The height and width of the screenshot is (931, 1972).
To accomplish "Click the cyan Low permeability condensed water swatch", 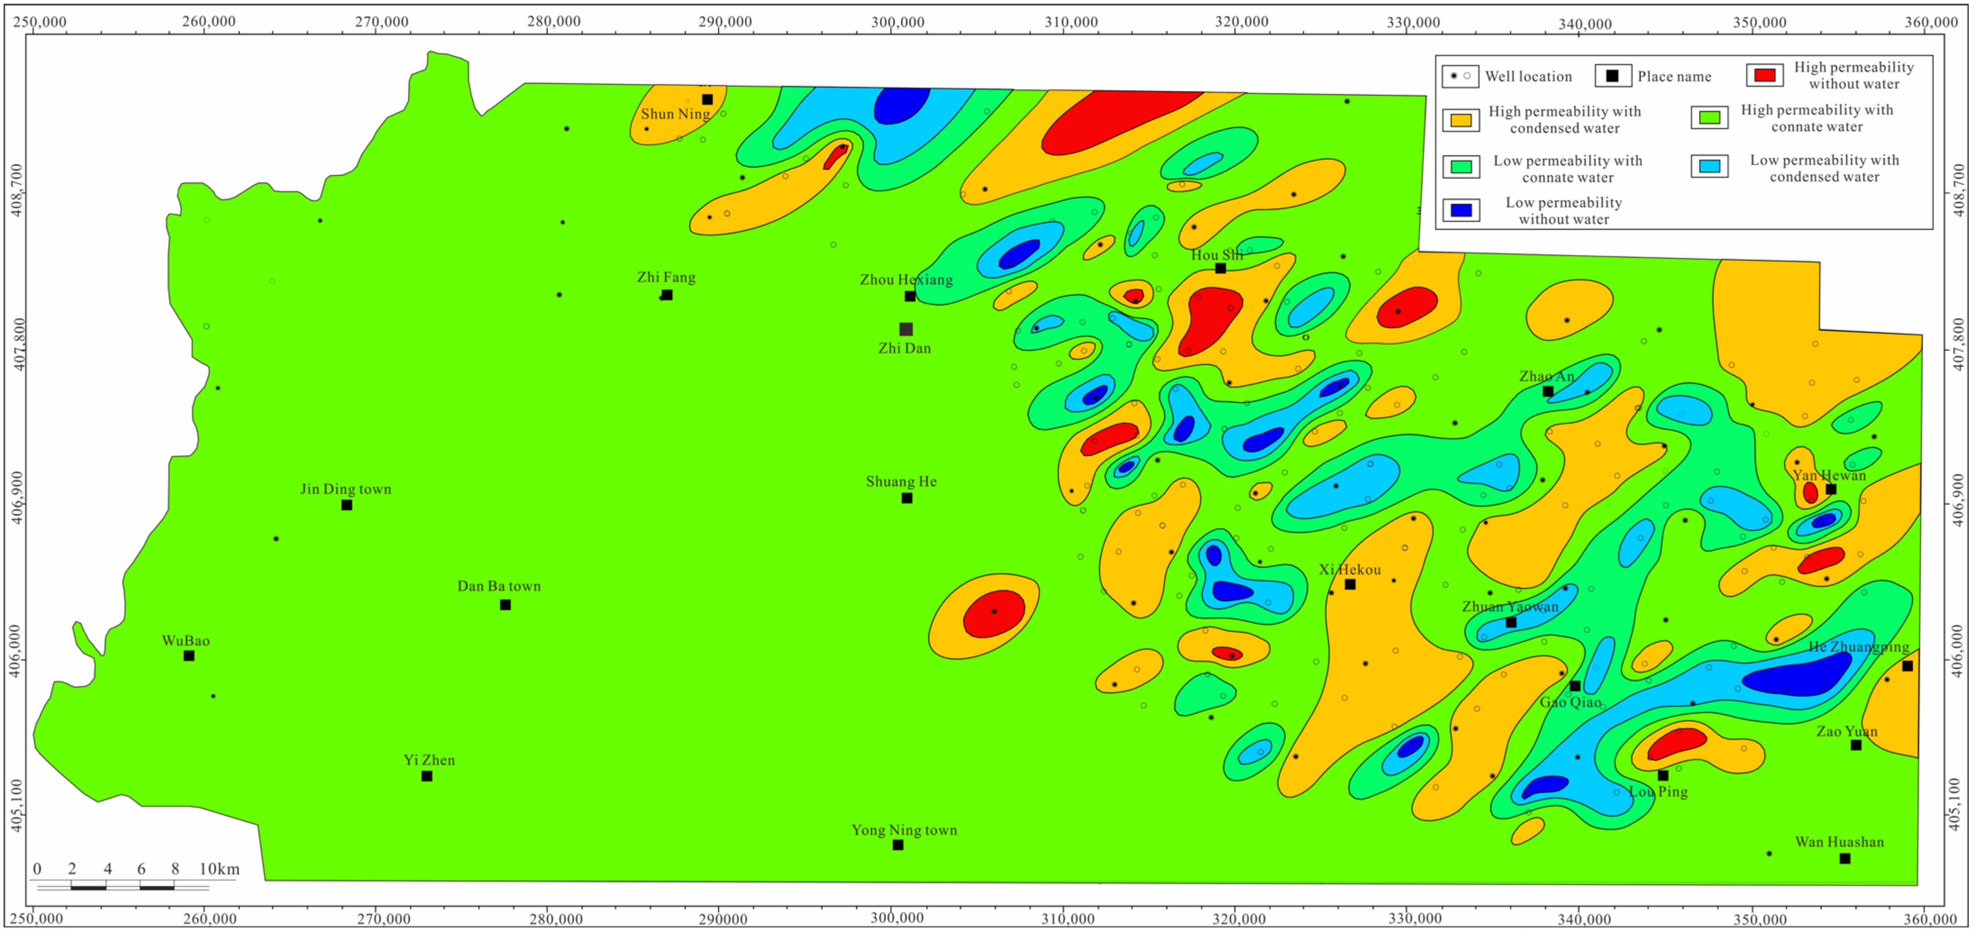I will pos(1709,166).
